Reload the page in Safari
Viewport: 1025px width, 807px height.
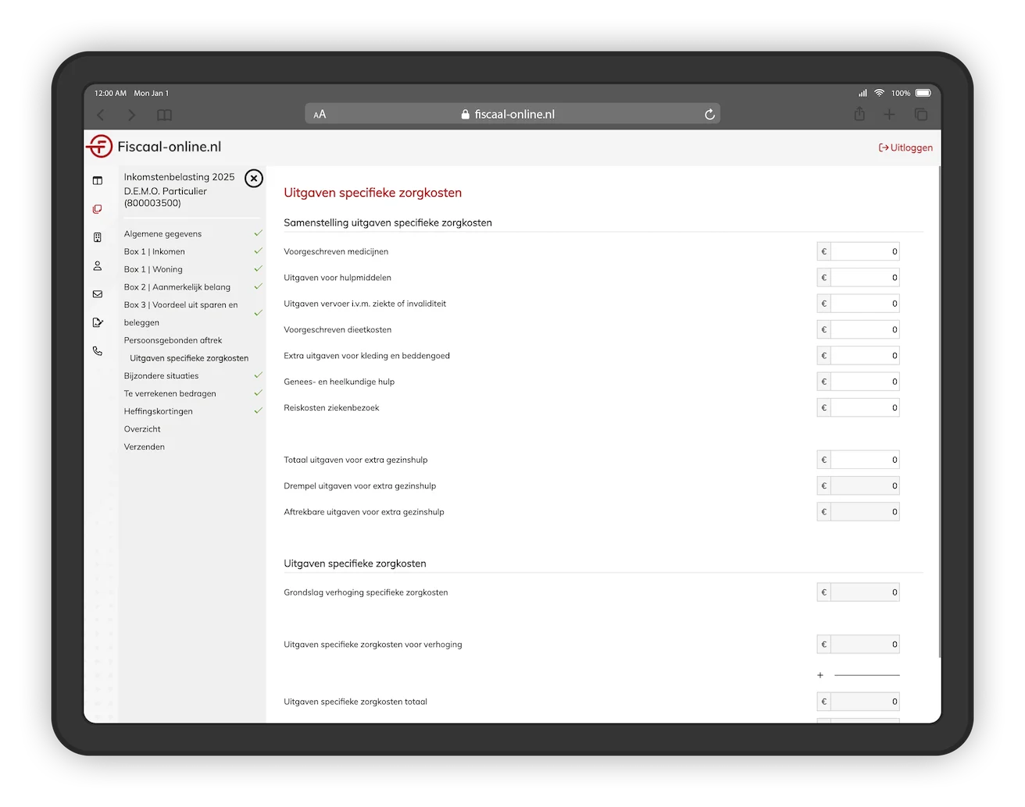[709, 115]
